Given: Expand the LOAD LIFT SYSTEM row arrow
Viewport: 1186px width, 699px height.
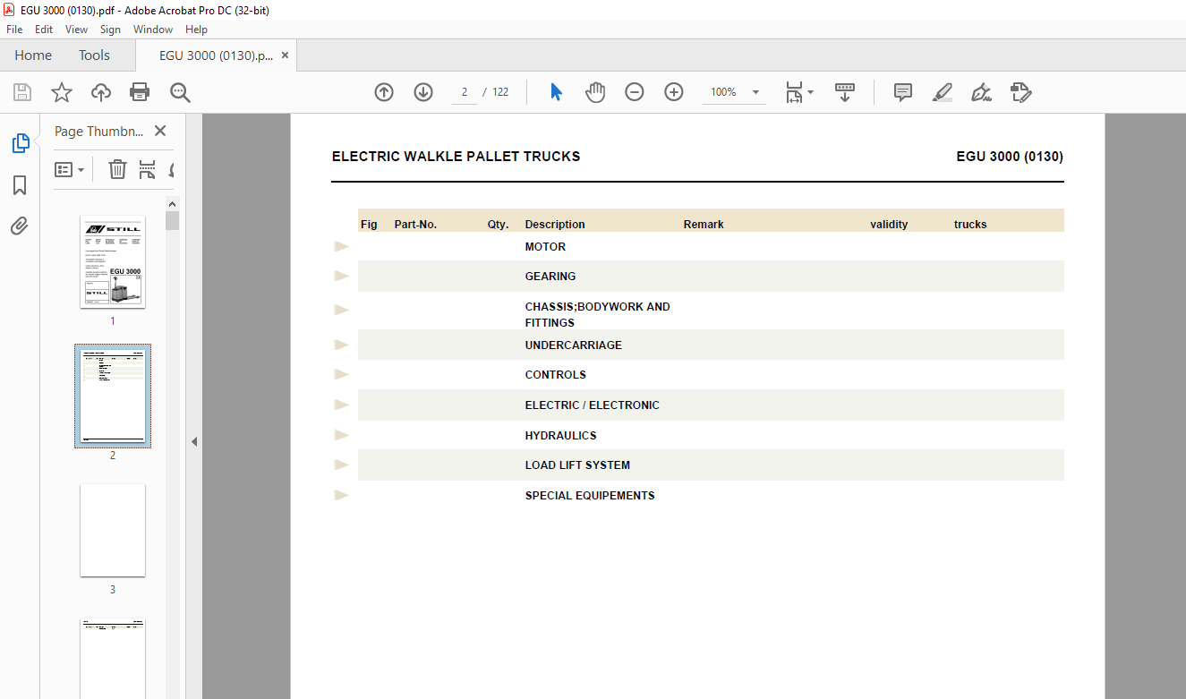Looking at the screenshot, I should [x=341, y=465].
